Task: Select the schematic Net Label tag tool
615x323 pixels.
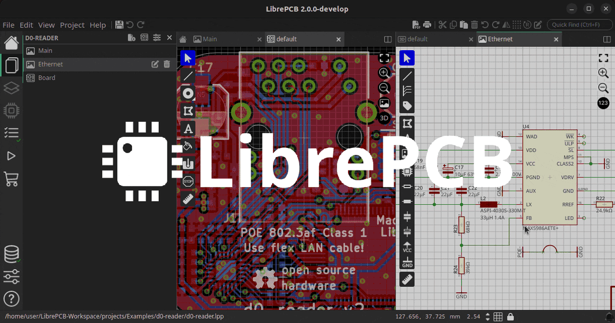Action: click(x=407, y=106)
